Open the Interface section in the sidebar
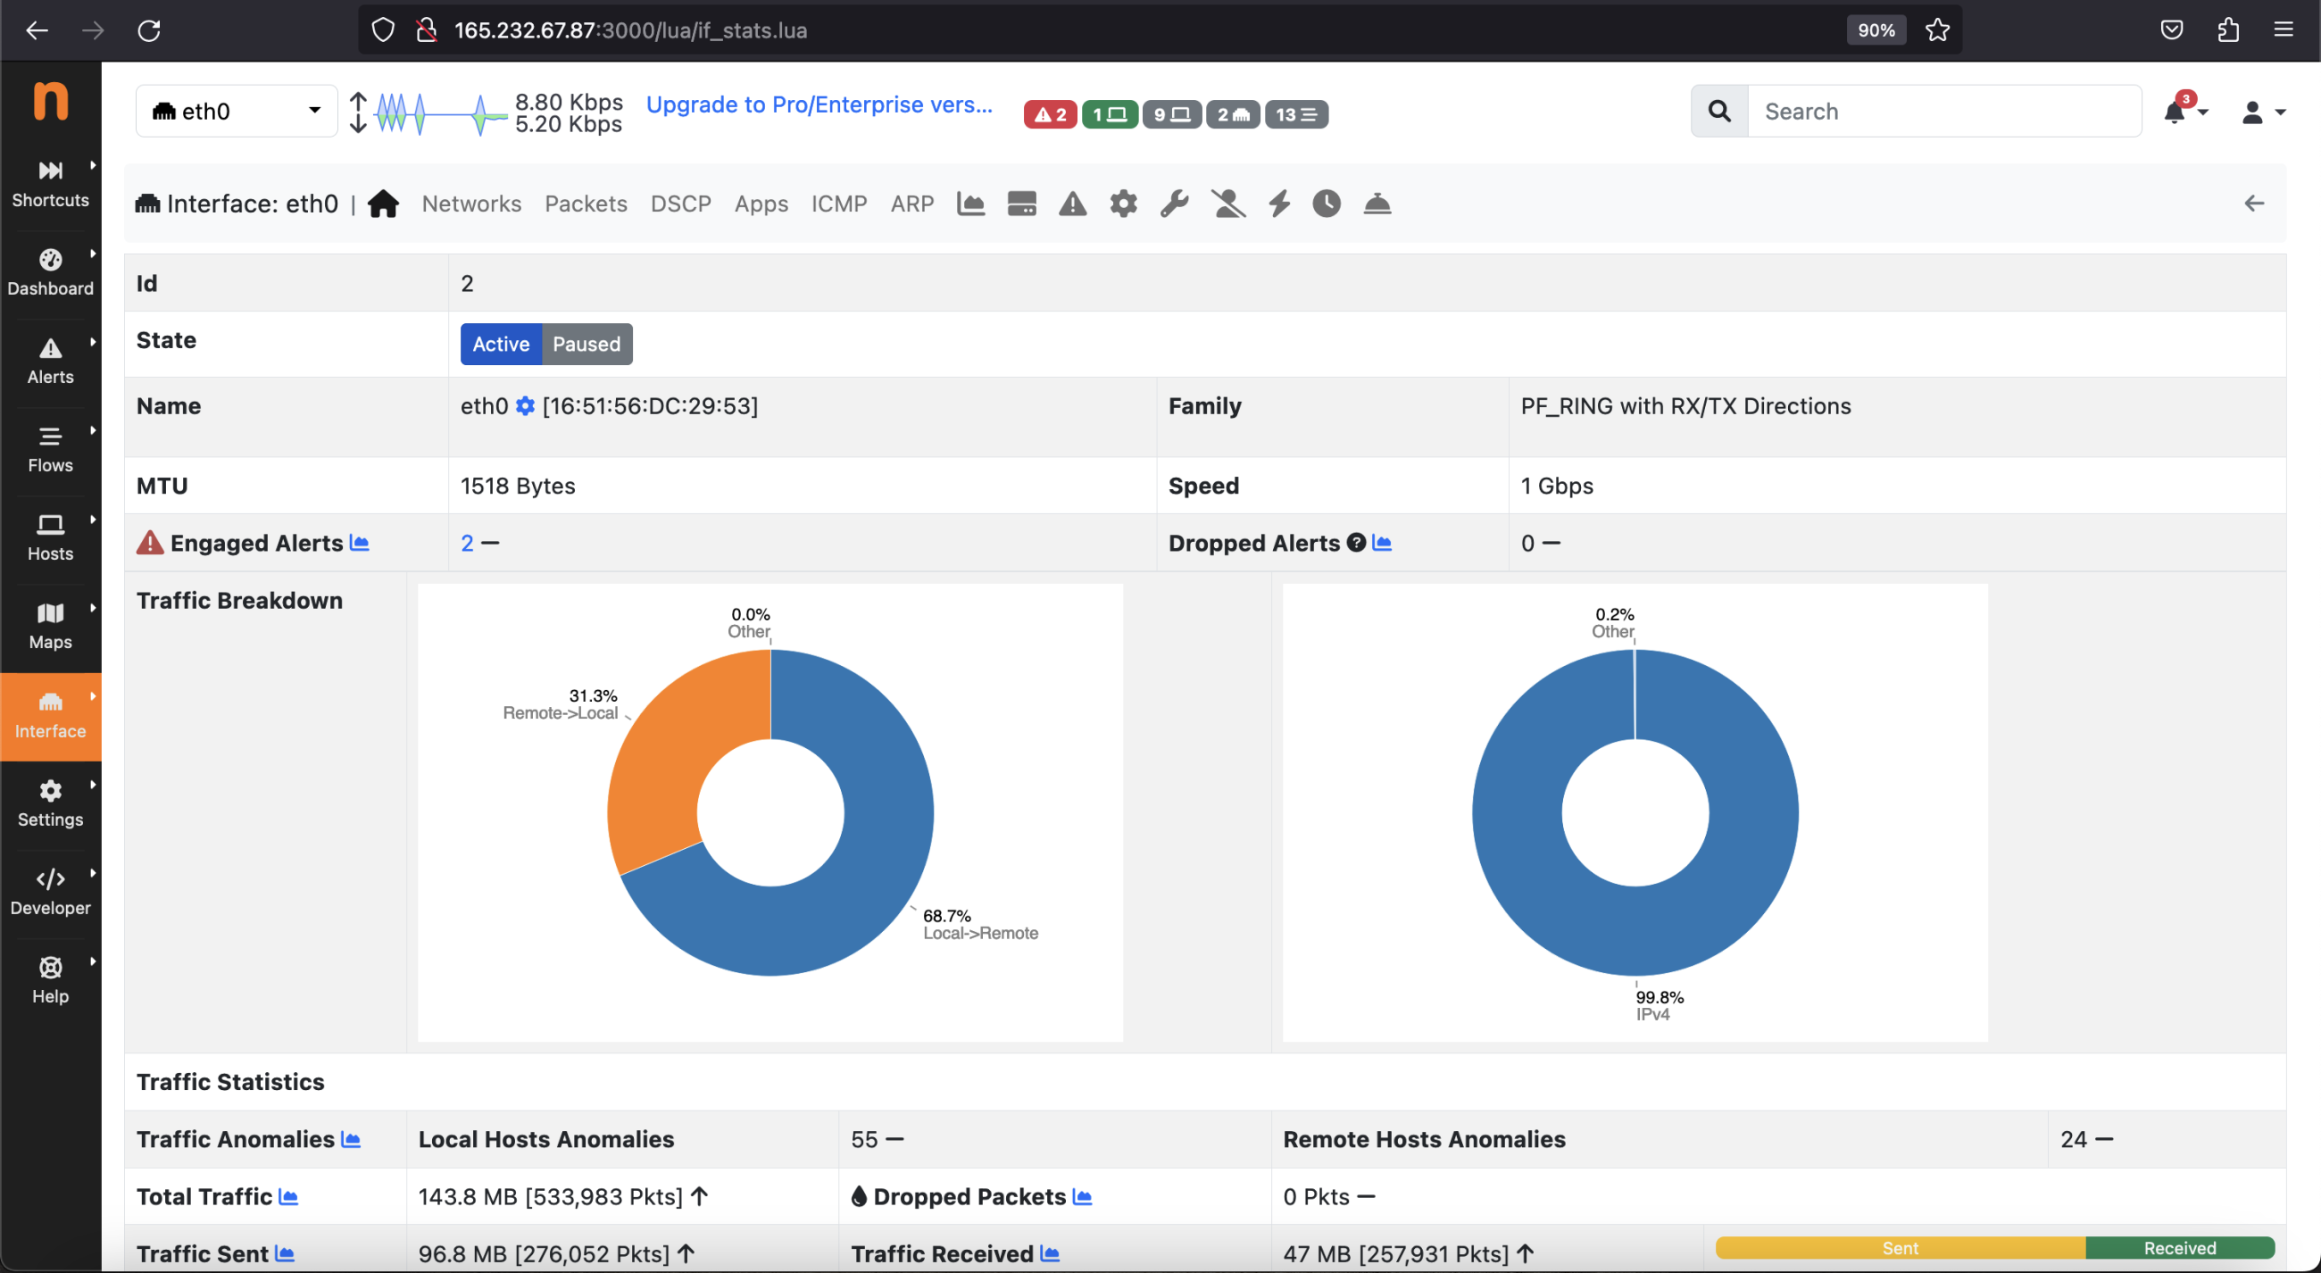 [51, 716]
